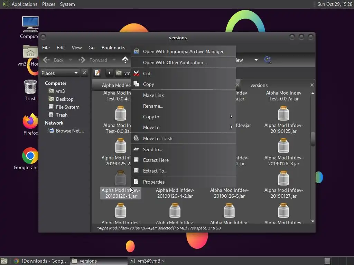Select File System in sidebar
Image resolution: width=354 pixels, height=265 pixels.
[67, 107]
